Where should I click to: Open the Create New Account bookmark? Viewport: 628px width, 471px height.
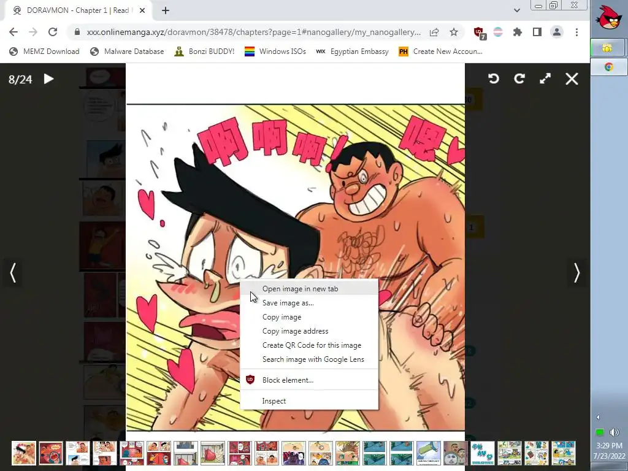(x=440, y=52)
